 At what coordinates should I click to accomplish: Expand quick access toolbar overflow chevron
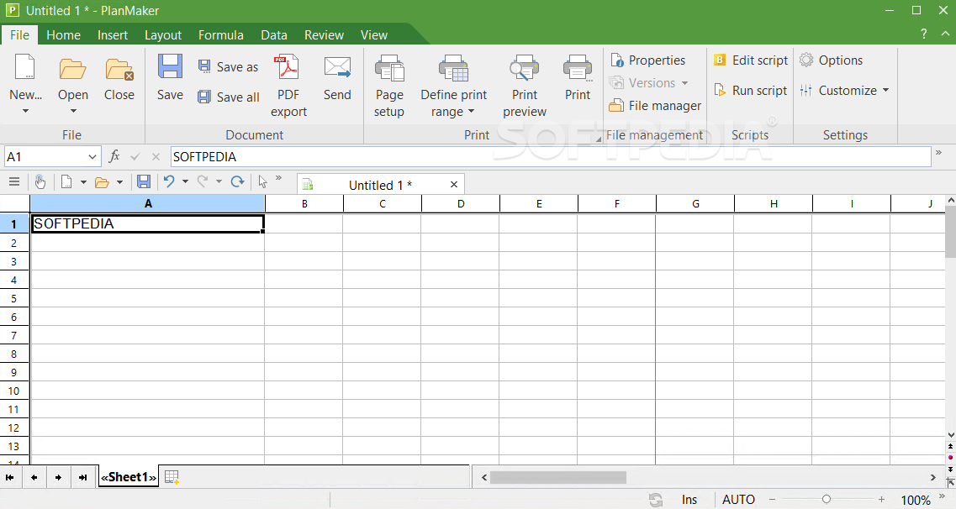coord(278,178)
